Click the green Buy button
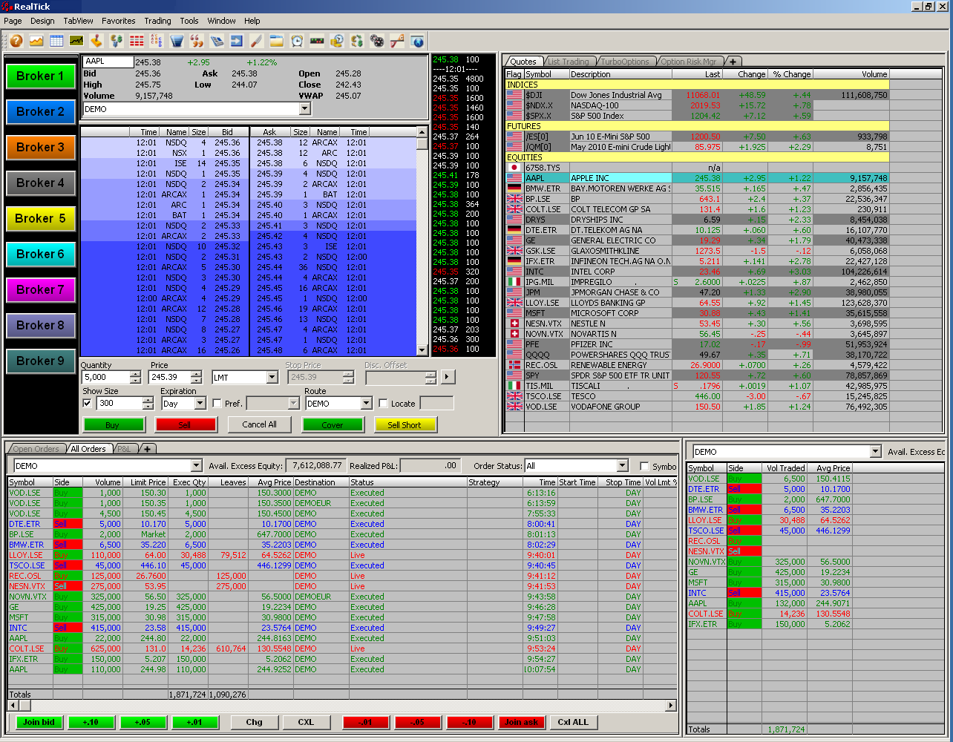953x742 pixels. point(113,424)
